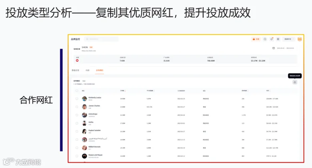The width and height of the screenshot is (312, 168).
Task: Click the Arabic-named influencer's avatar
Action: point(84,140)
